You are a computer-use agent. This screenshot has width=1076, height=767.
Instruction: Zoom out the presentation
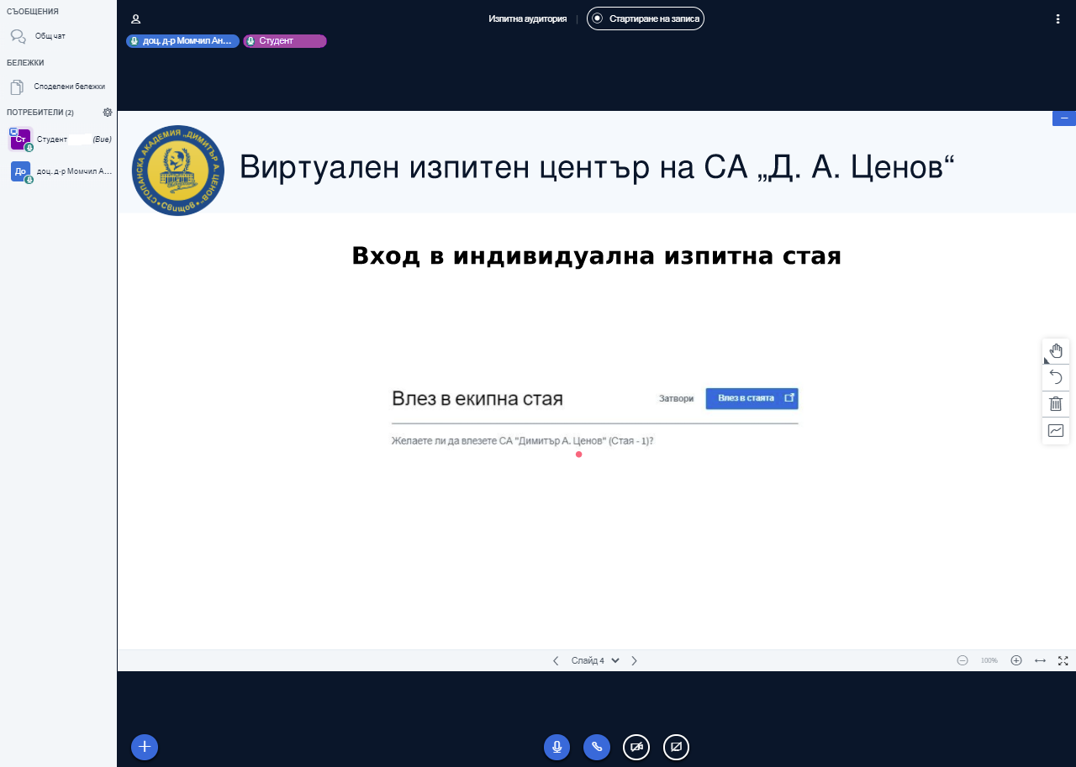(x=963, y=660)
